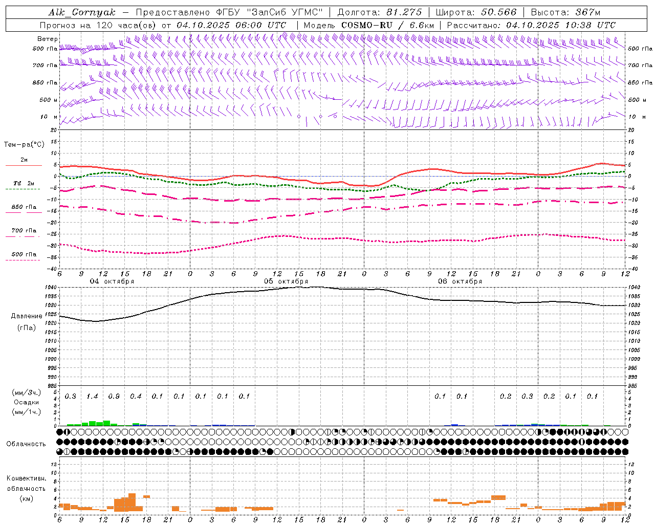Viewport: 655px width, 524px height.
Task: Click the "04 октября" date label
Action: click(112, 281)
